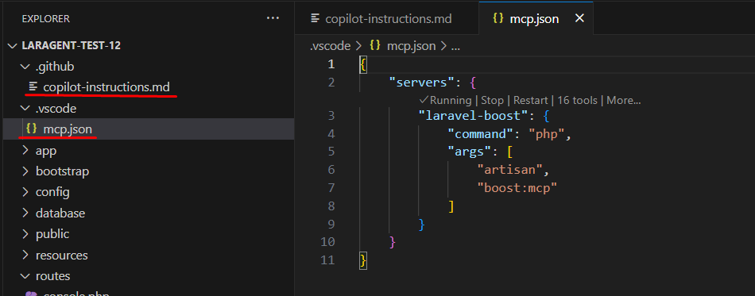755x296 pixels.
Task: Expand the config folder
Action: tap(25, 193)
